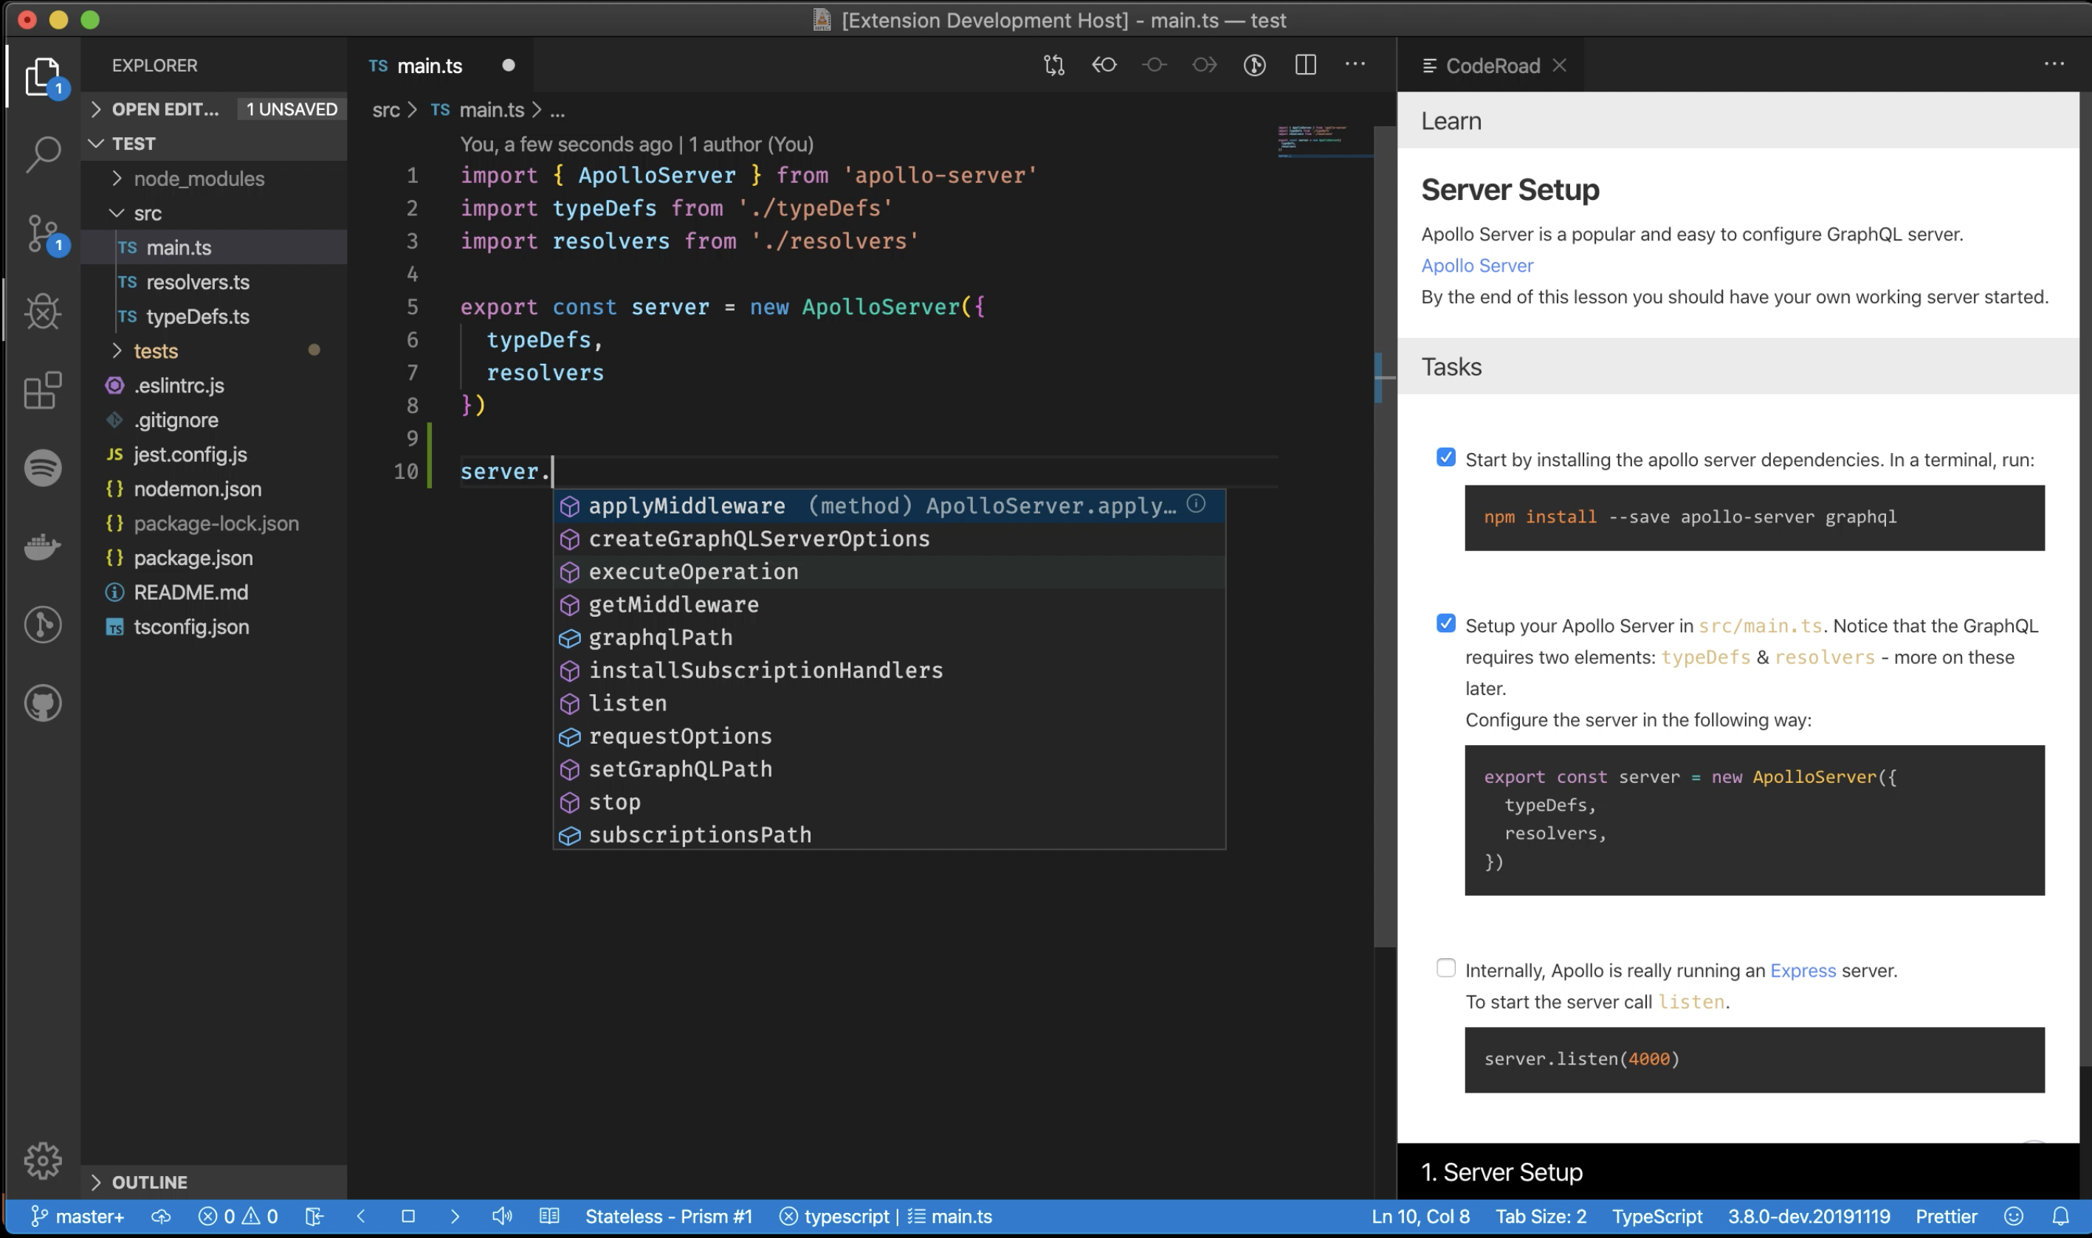This screenshot has height=1238, width=2092.
Task: Uncheck the Setup your Apollo Server task
Action: 1446,623
